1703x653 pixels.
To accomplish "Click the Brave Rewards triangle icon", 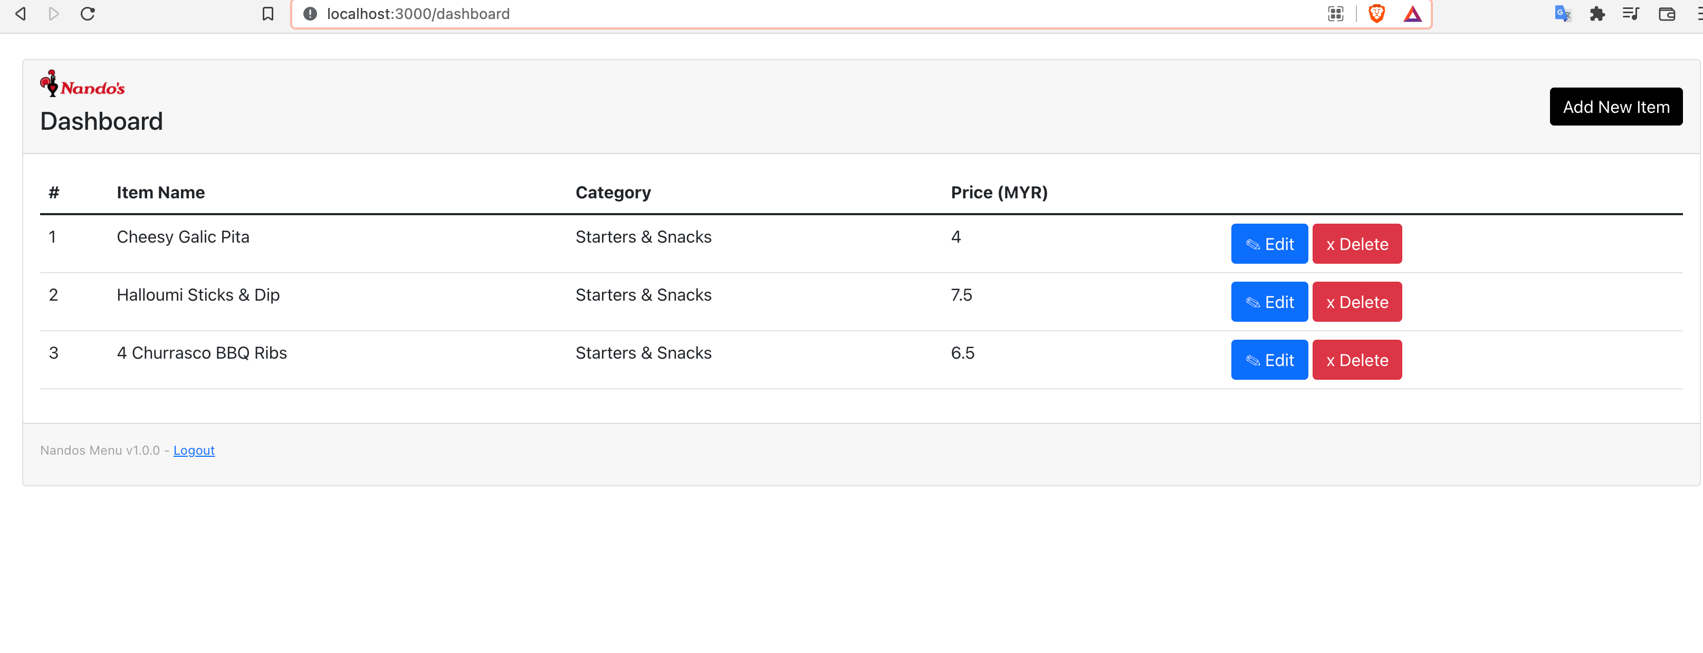I will (1412, 14).
